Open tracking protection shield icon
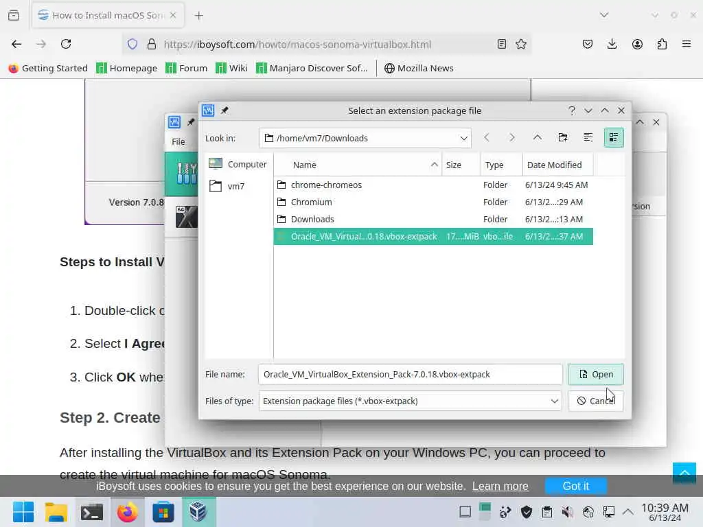Screen dimensions: 703x527 132,44
